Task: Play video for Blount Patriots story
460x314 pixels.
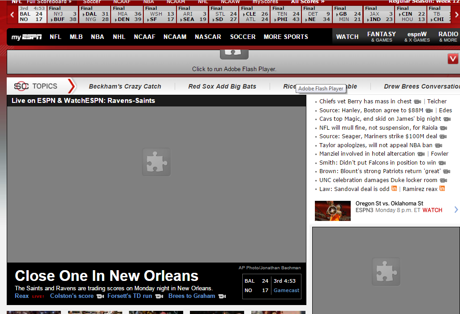Action: tap(447, 172)
